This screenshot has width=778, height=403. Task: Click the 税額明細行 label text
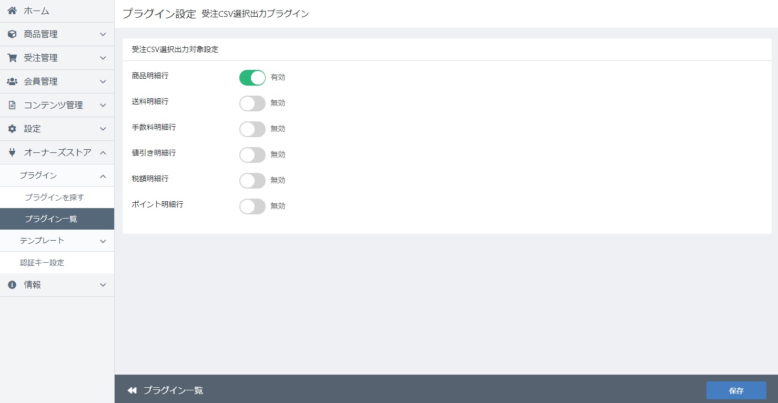(x=150, y=179)
